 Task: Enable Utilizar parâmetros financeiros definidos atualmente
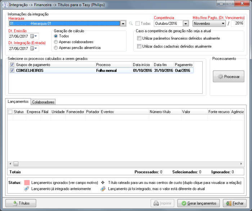click(x=139, y=38)
